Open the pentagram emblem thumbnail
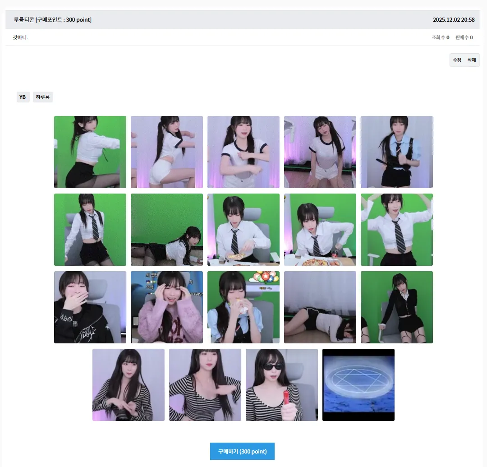Image resolution: width=487 pixels, height=467 pixels. point(358,384)
